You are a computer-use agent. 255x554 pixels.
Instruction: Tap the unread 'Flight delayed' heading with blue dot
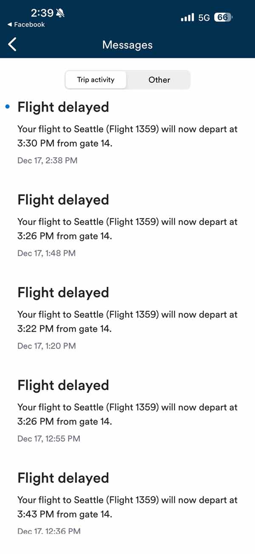(x=63, y=107)
